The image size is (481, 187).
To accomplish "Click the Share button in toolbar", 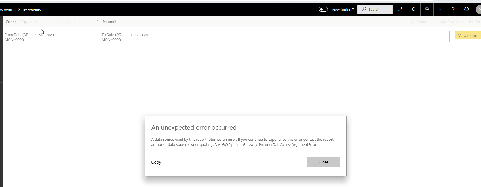I will click(475, 22).
